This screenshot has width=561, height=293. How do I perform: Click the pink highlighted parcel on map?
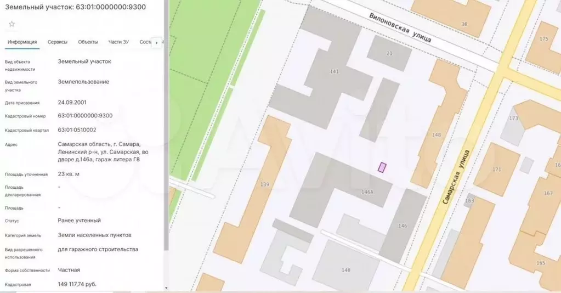(x=382, y=167)
